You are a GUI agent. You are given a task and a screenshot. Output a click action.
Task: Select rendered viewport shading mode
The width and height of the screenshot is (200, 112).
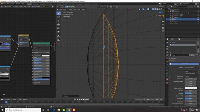[161, 9]
